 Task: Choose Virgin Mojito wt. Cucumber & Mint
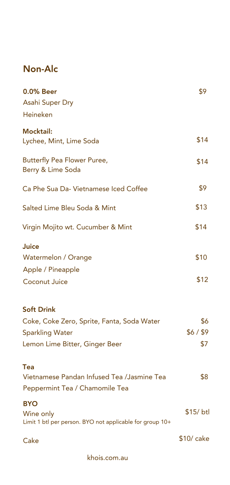[x=77, y=227]
